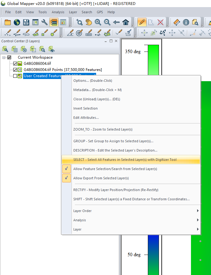Select G48G086004.tif layer row
The height and width of the screenshot is (275, 211).
37,64
